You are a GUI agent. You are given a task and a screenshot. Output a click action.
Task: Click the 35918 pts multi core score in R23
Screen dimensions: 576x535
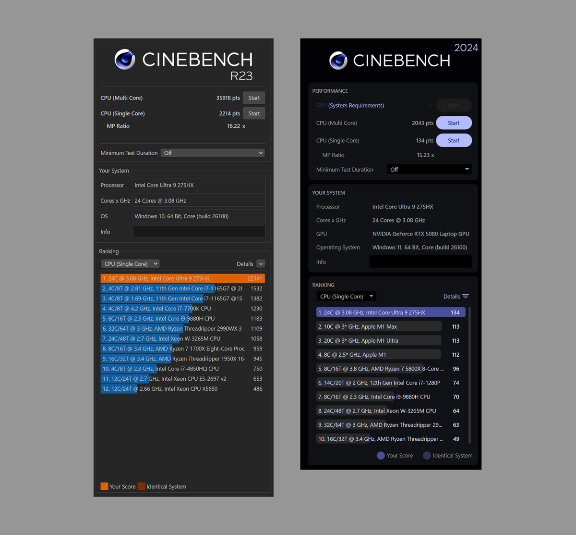tap(228, 98)
